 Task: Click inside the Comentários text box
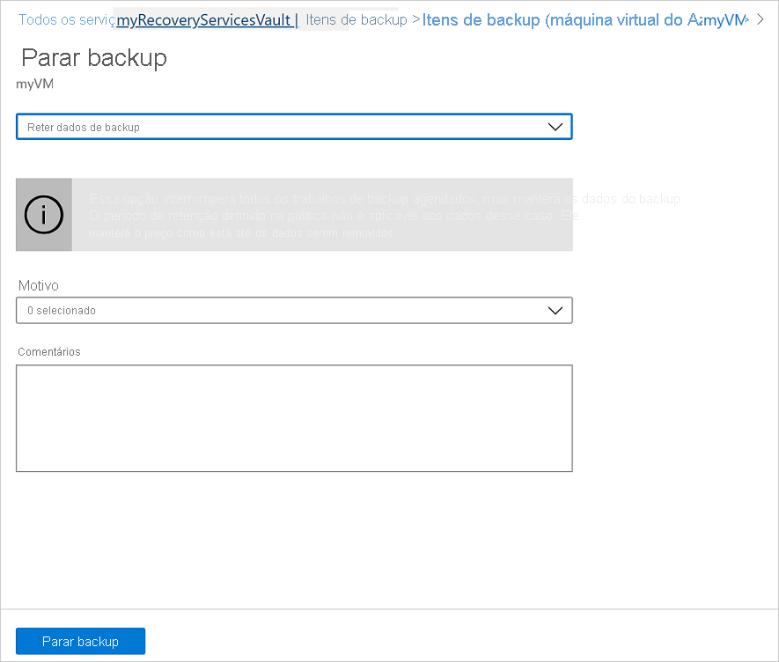click(294, 418)
